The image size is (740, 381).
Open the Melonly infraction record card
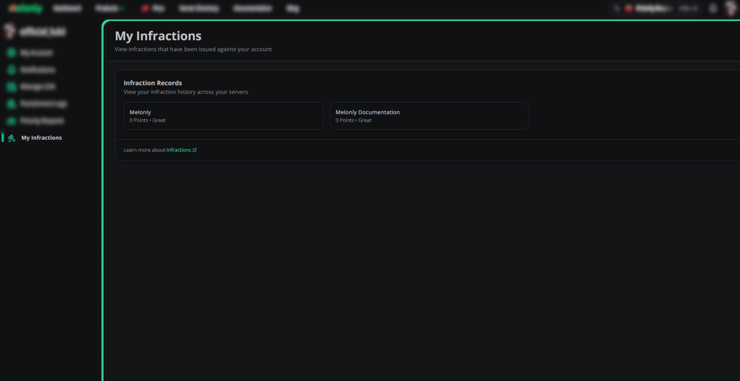pyautogui.click(x=223, y=116)
